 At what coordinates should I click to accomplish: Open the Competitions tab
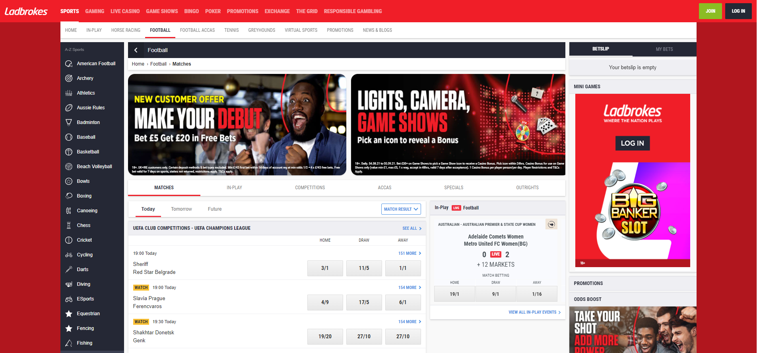(310, 188)
